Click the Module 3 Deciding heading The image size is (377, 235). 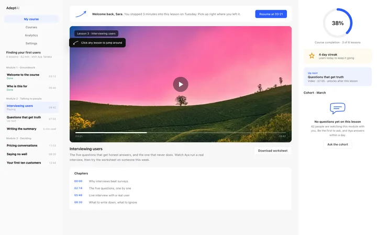coord(19,138)
